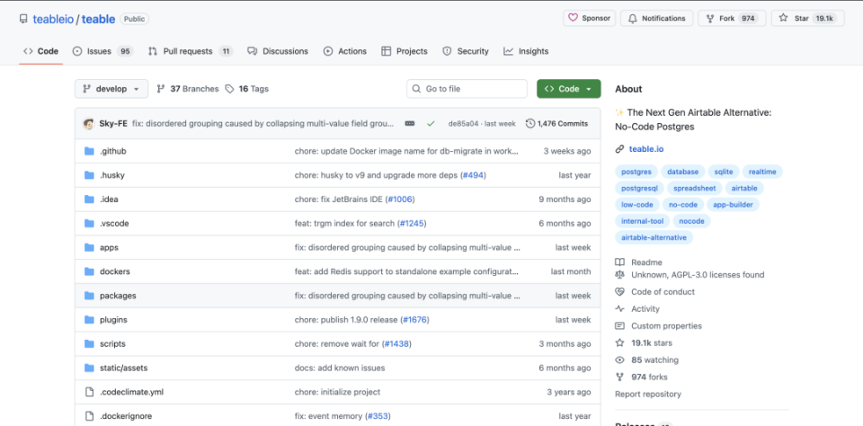Open pull request link #1006
Screen dimensions: 863x426
(401, 200)
